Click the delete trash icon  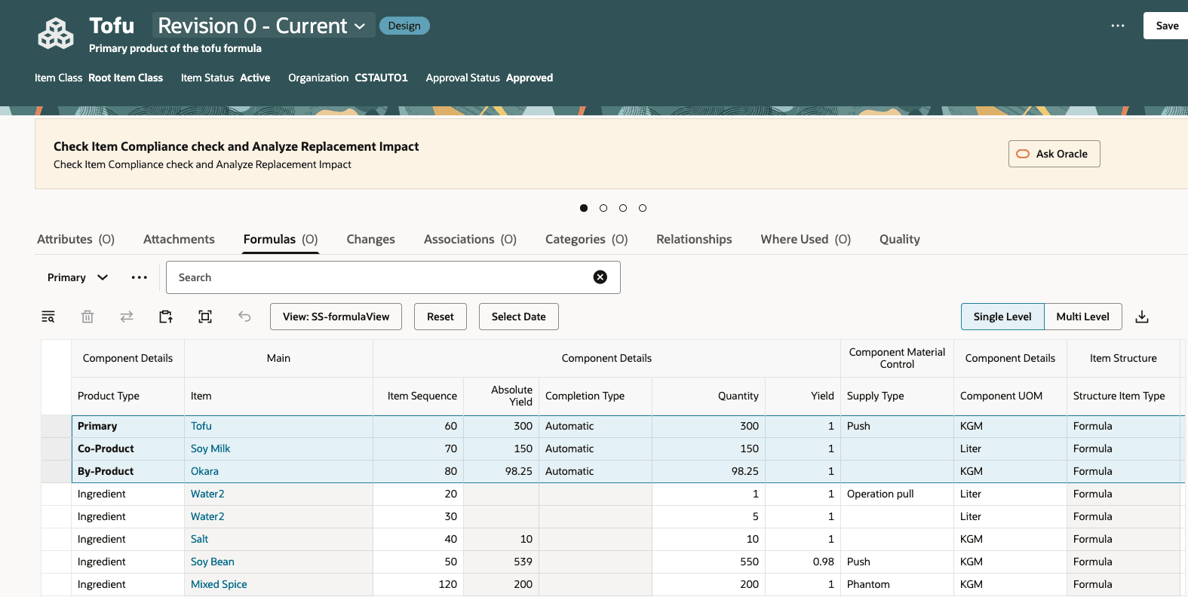[x=87, y=317]
